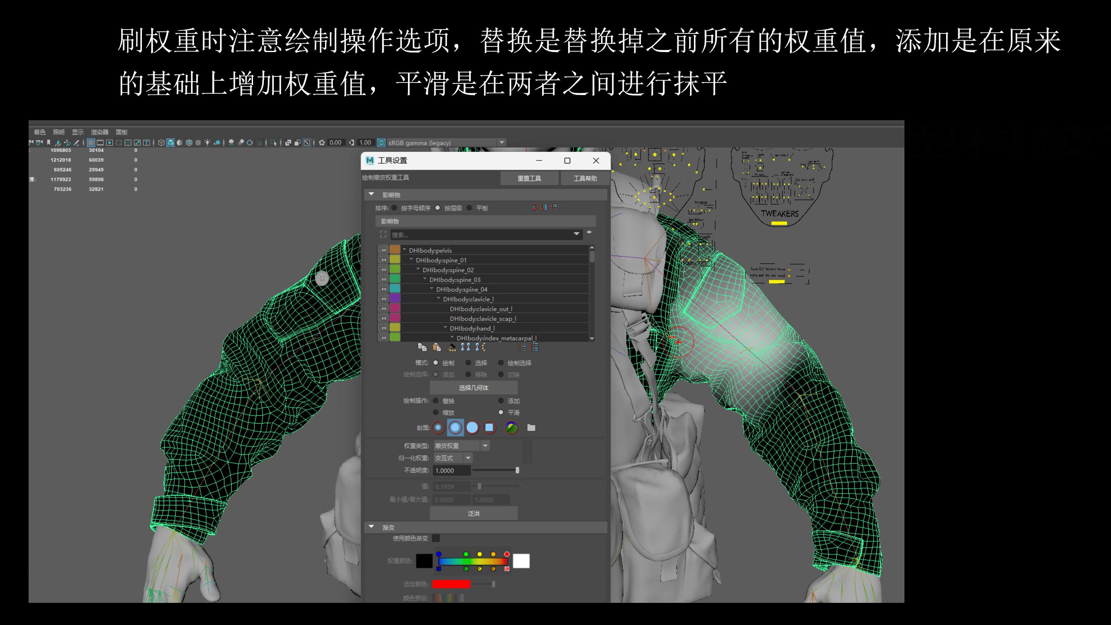The width and height of the screenshot is (1111, 625).
Task: Toggle lock for DHIbody:pelvis influence
Action: [x=383, y=250]
